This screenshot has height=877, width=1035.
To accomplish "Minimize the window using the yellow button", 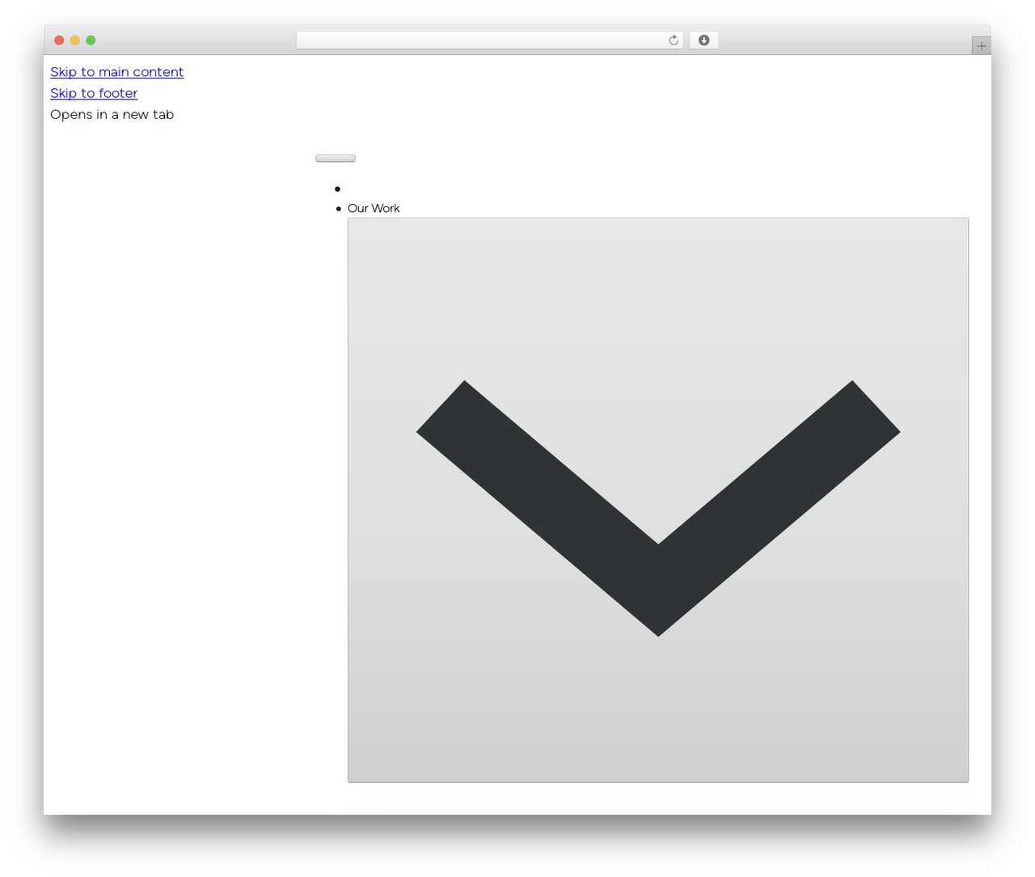I will click(75, 40).
